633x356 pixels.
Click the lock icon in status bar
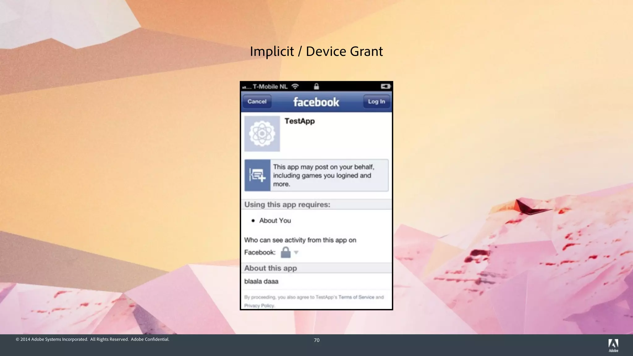316,86
